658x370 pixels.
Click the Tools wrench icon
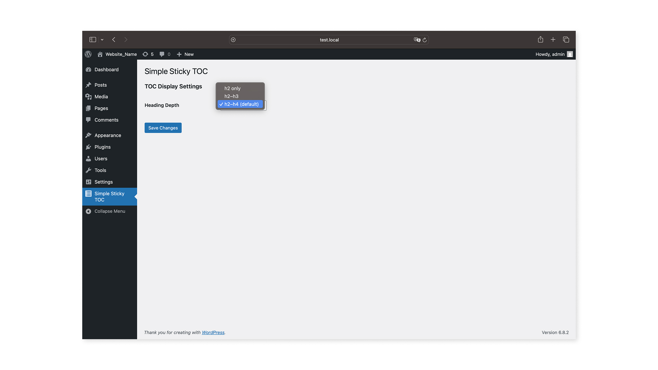88,170
